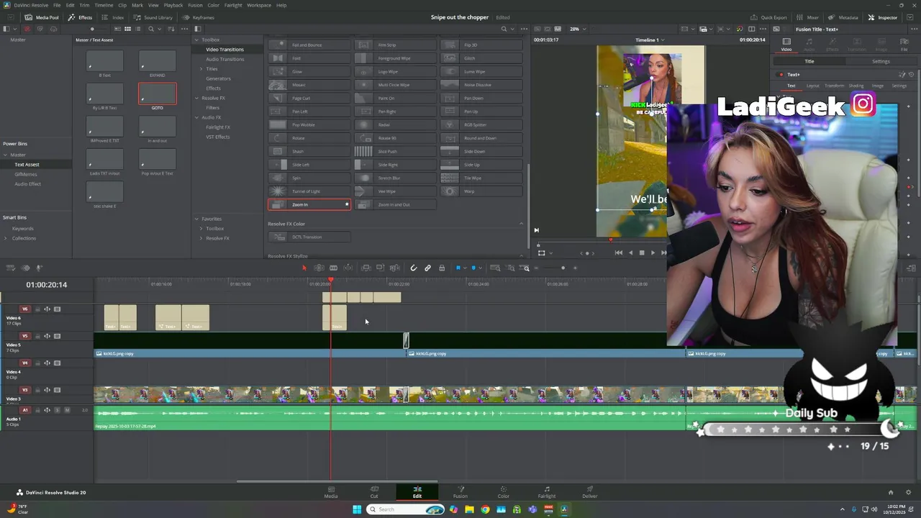Stop playback in the viewer
Viewport: 921px width, 518px height.
[x=642, y=253]
